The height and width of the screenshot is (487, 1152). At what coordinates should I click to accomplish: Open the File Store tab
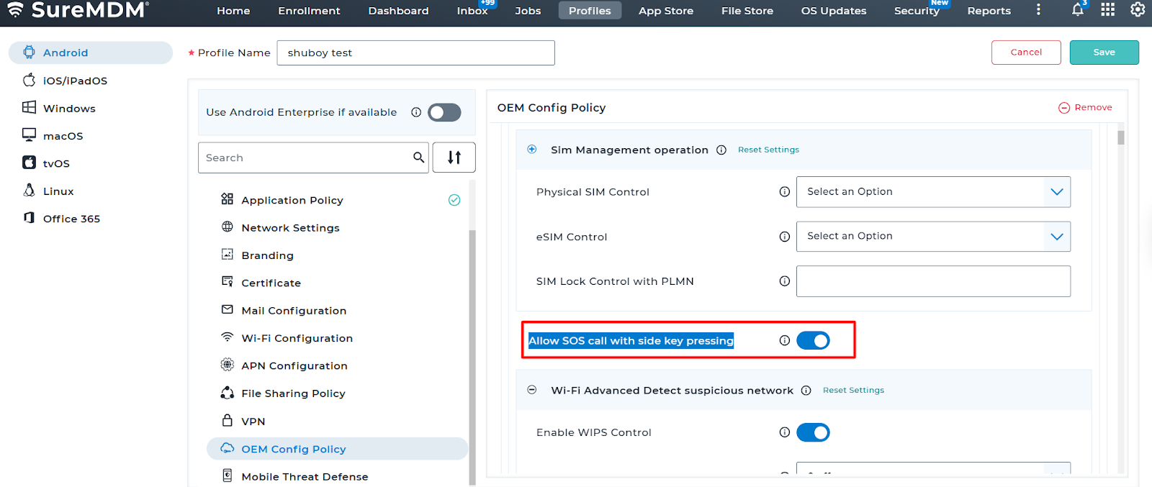point(747,11)
